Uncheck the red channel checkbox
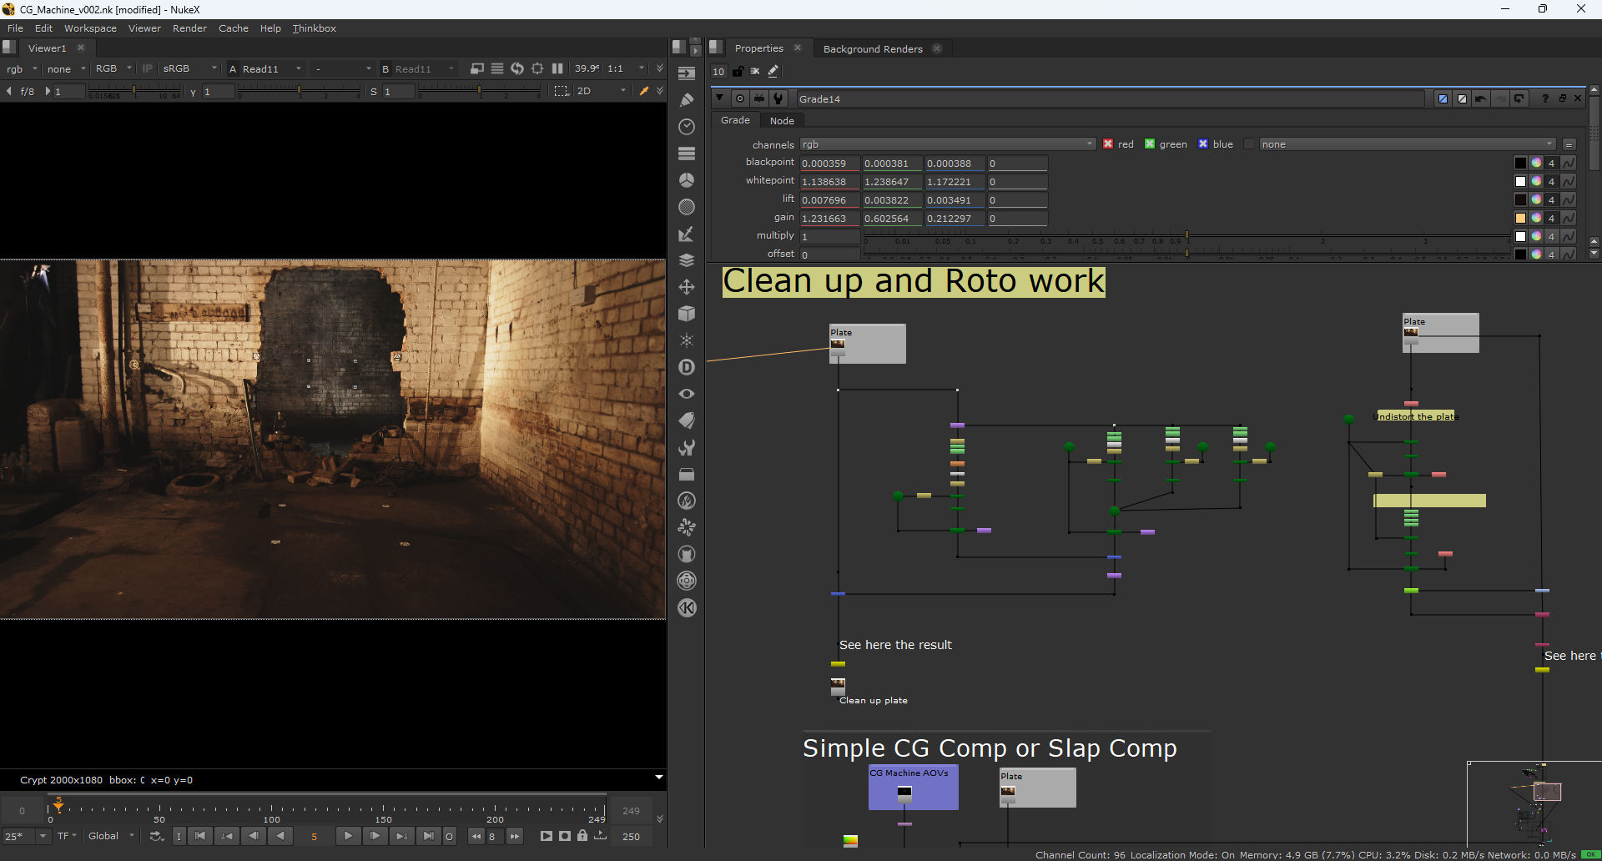Viewport: 1602px width, 861px height. [x=1108, y=143]
